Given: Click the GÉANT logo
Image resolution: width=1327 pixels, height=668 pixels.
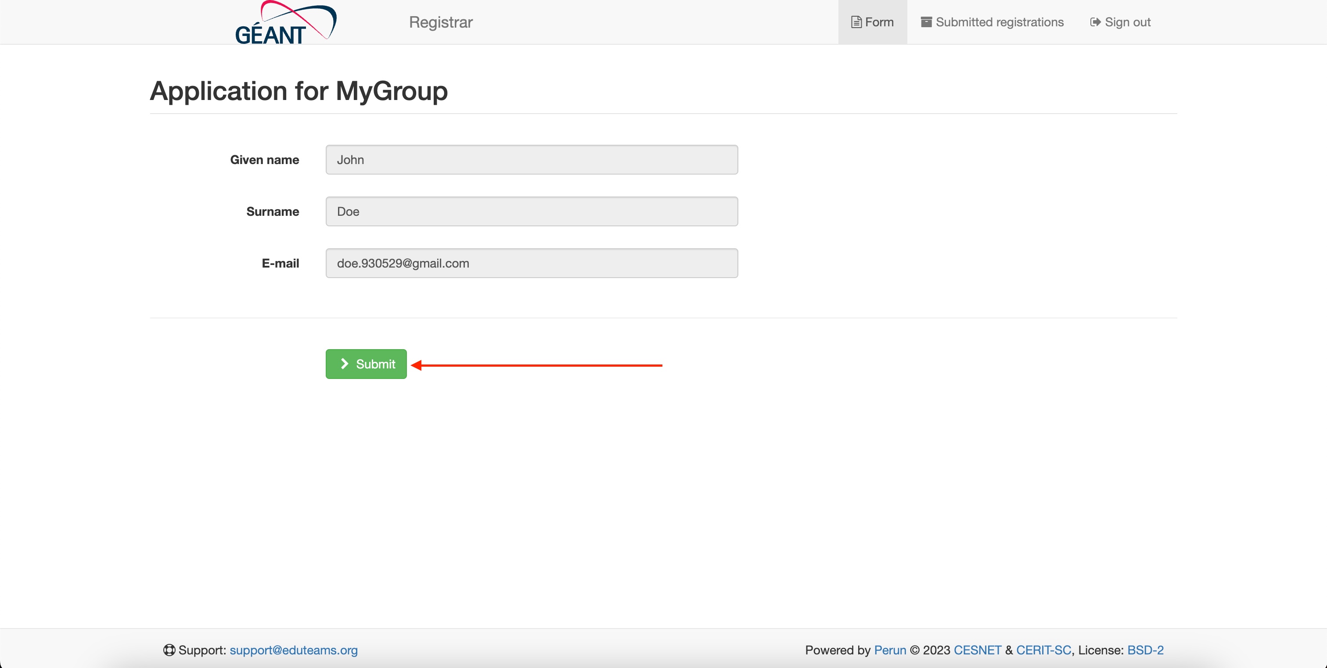Looking at the screenshot, I should pyautogui.click(x=286, y=23).
